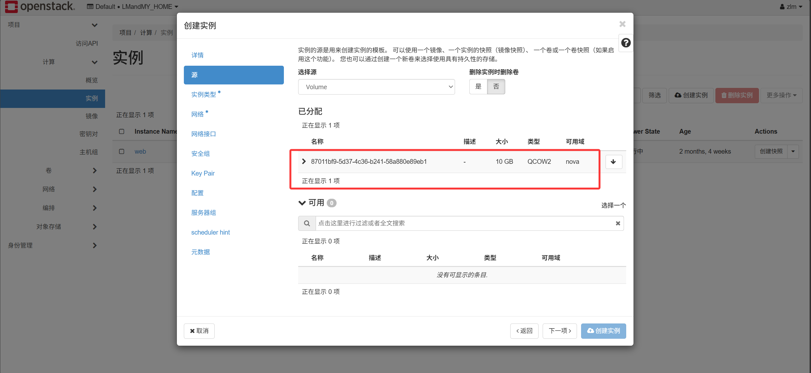
Task: Open the help question-mark icon
Action: 626,43
